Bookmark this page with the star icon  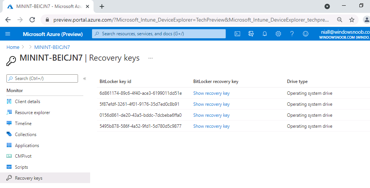point(352,20)
